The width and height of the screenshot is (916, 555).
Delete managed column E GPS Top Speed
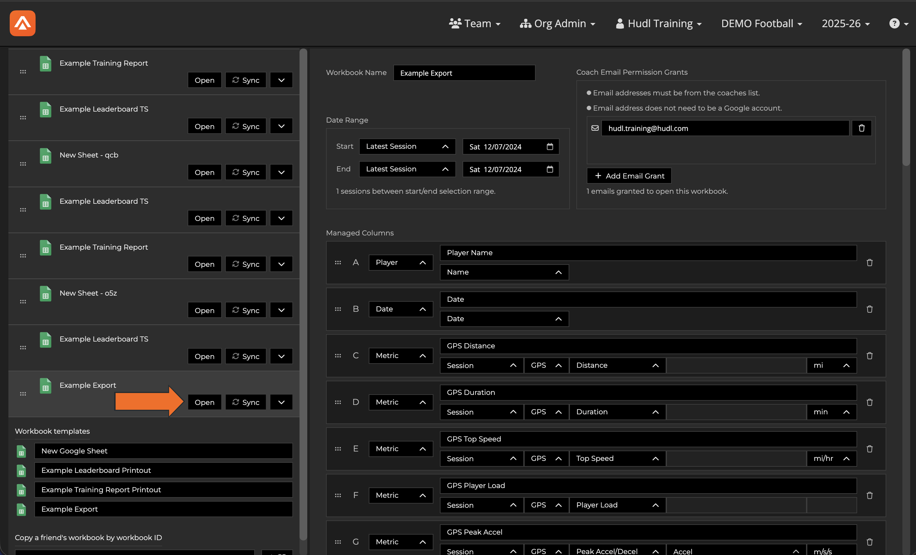tap(869, 449)
